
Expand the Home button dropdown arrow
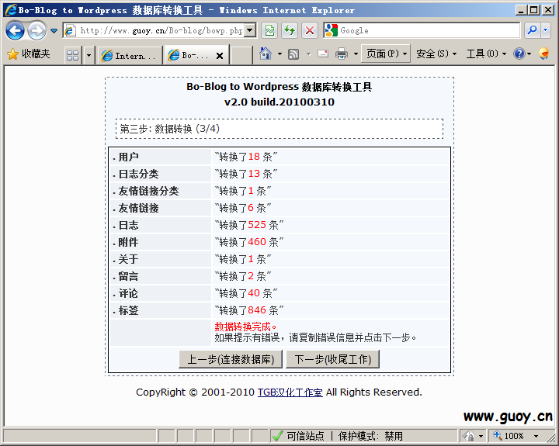279,54
